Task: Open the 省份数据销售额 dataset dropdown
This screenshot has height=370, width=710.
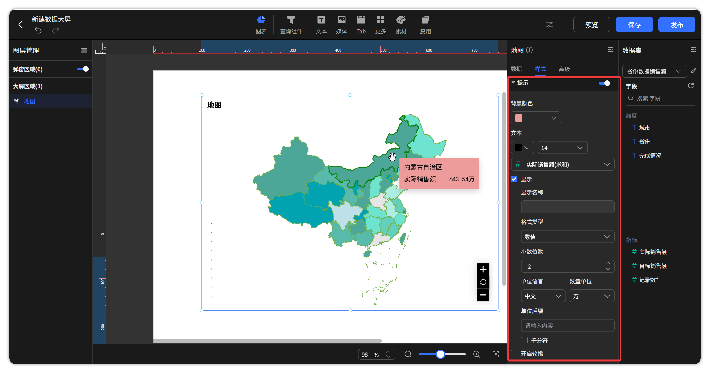Action: pos(654,71)
